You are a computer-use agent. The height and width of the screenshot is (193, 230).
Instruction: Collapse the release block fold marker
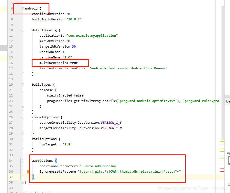click(x=23, y=90)
